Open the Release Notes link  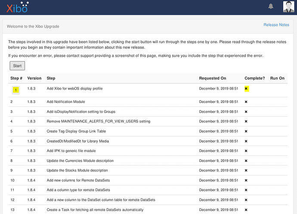click(x=276, y=25)
